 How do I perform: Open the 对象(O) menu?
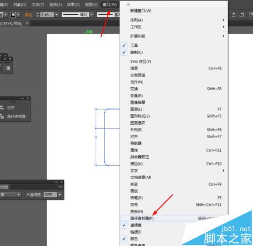(20, 5)
